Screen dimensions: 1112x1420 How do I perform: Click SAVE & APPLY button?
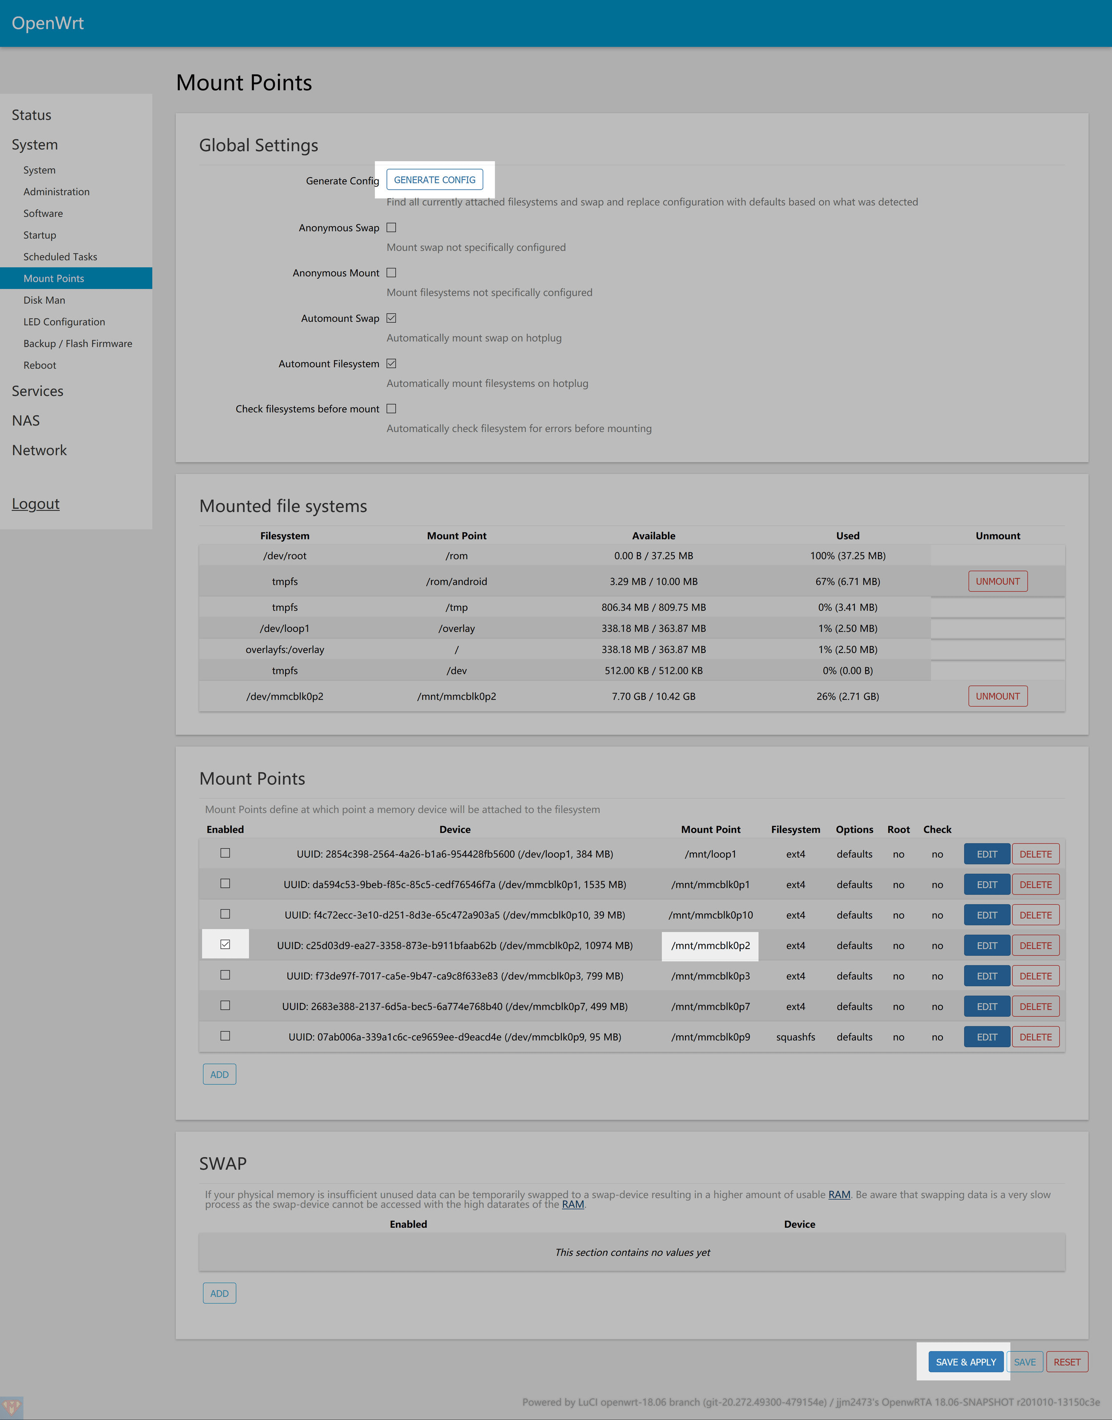[966, 1361]
